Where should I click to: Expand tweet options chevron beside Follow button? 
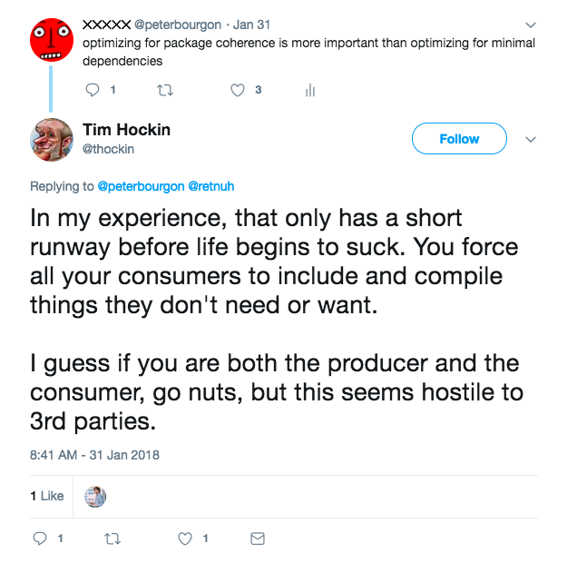531,140
